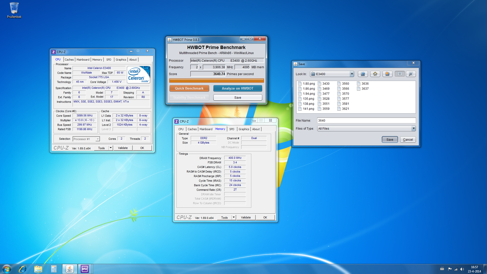The height and width of the screenshot is (274, 487).
Task: Open the Calculator taskbar icon
Action: (54, 269)
